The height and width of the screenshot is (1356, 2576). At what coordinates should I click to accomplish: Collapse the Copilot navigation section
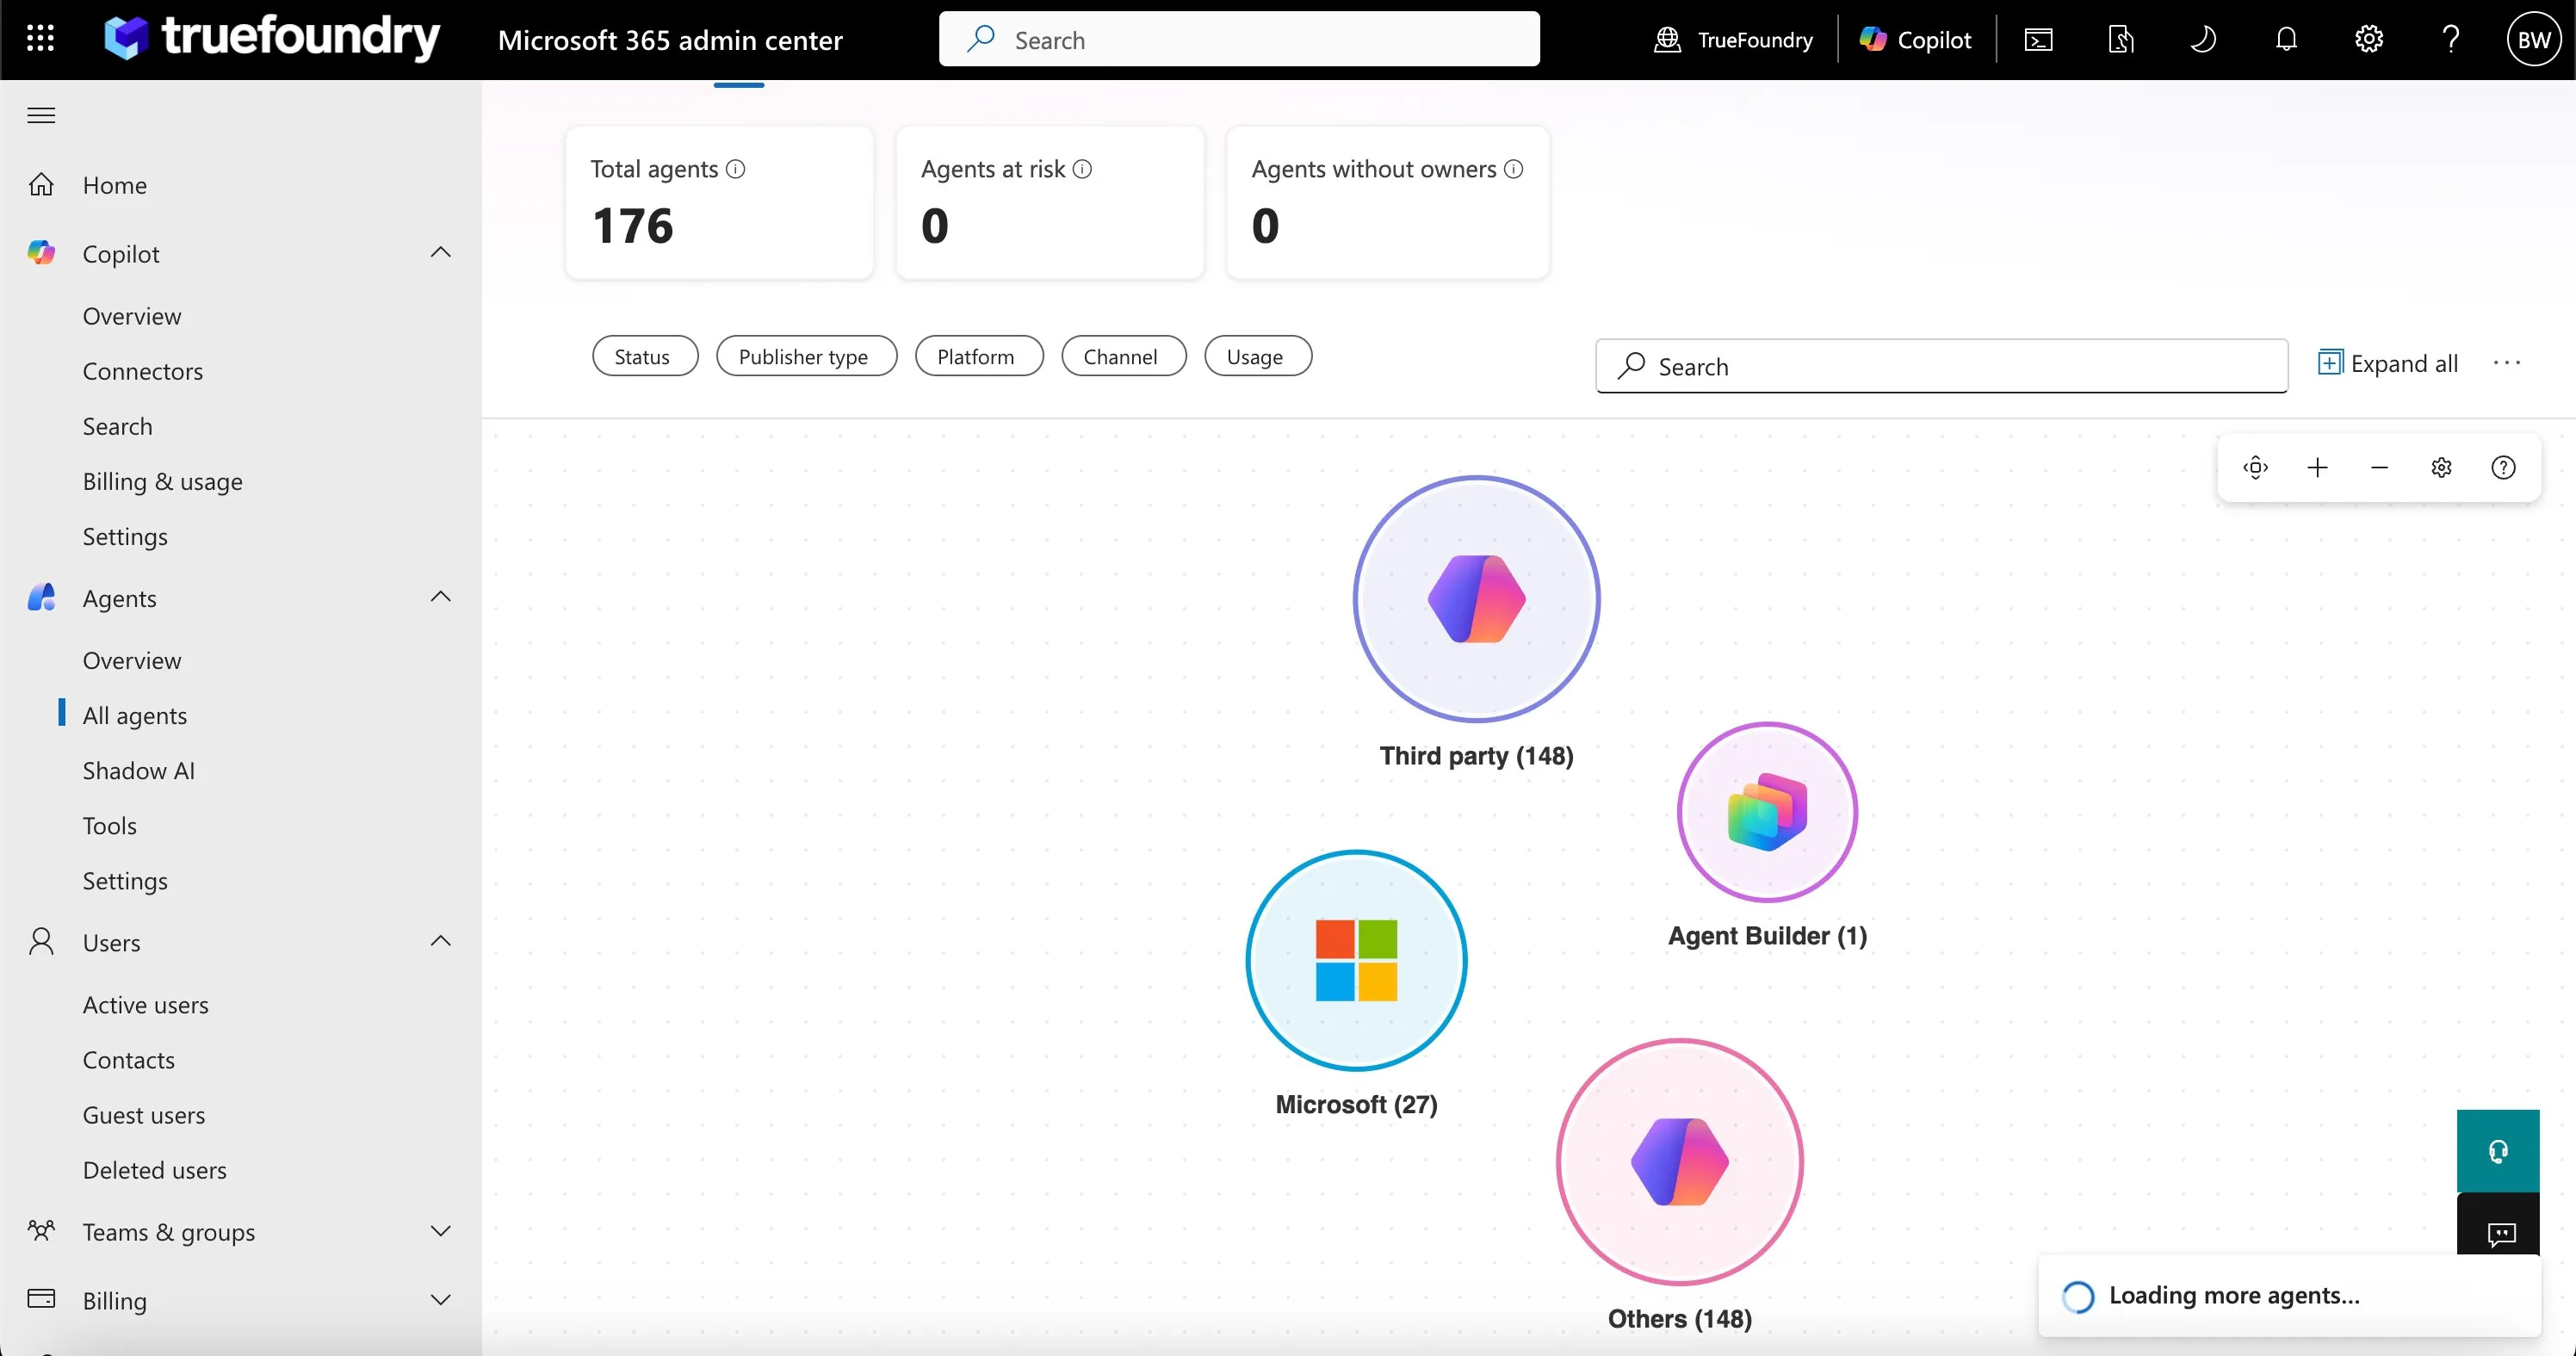coord(440,253)
